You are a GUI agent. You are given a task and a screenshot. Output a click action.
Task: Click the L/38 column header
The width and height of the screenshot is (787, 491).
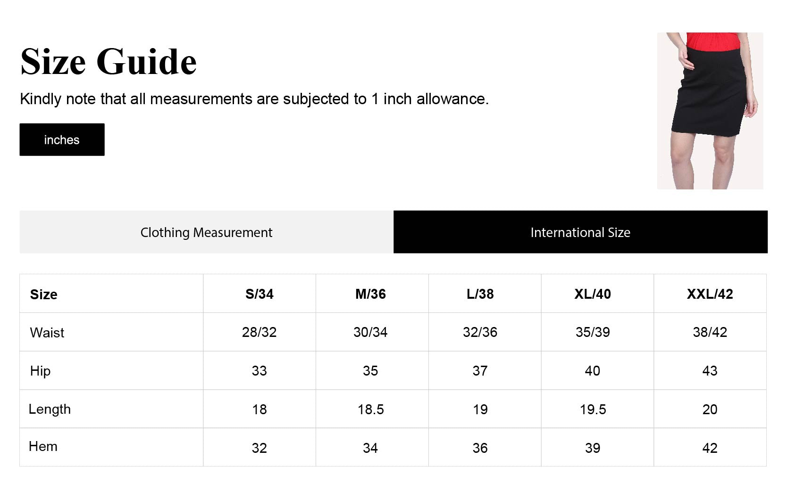(x=480, y=294)
